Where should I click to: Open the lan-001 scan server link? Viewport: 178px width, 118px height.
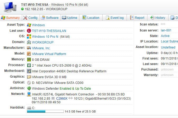click(x=166, y=30)
